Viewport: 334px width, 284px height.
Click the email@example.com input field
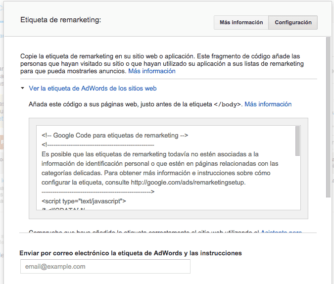[x=105, y=266]
